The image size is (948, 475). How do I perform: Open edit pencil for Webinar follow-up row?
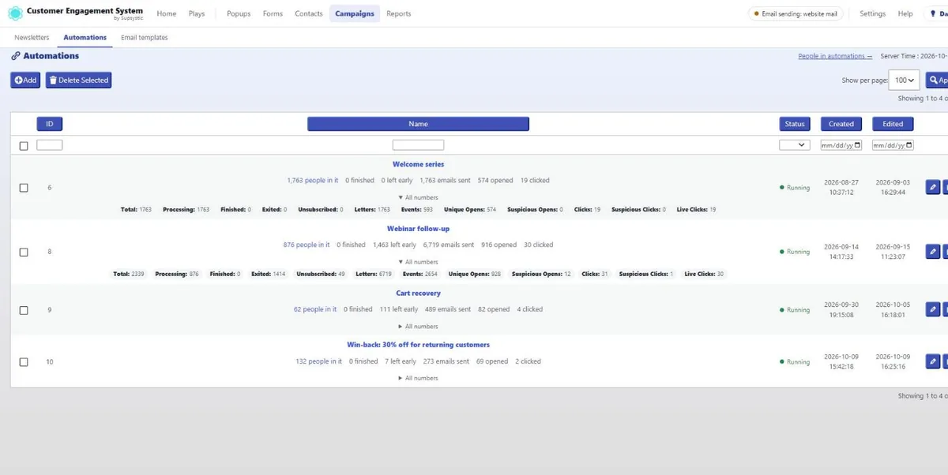tap(933, 252)
